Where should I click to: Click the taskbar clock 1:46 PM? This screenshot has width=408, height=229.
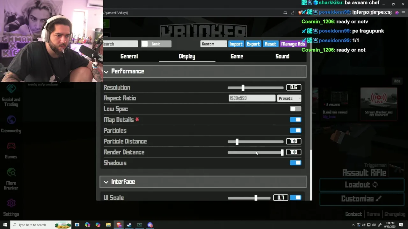pyautogui.click(x=390, y=225)
